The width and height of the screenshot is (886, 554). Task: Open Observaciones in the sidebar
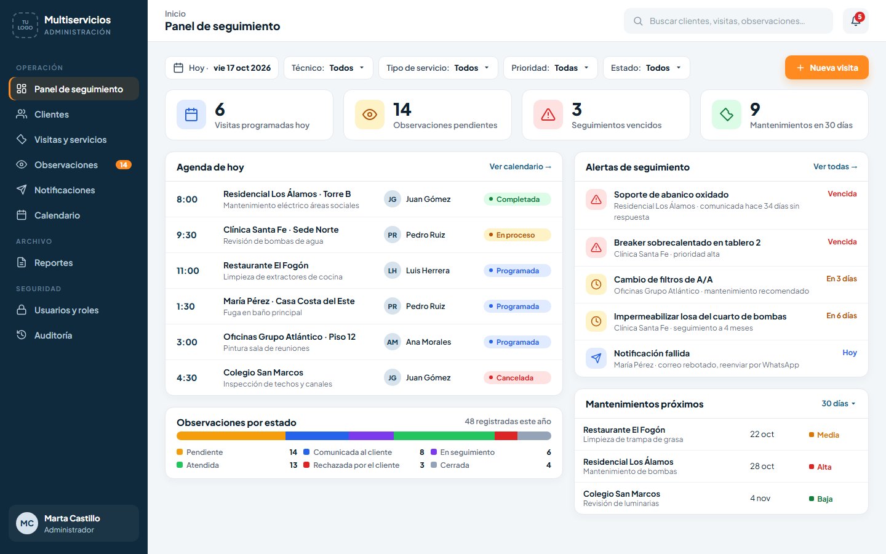coord(74,165)
